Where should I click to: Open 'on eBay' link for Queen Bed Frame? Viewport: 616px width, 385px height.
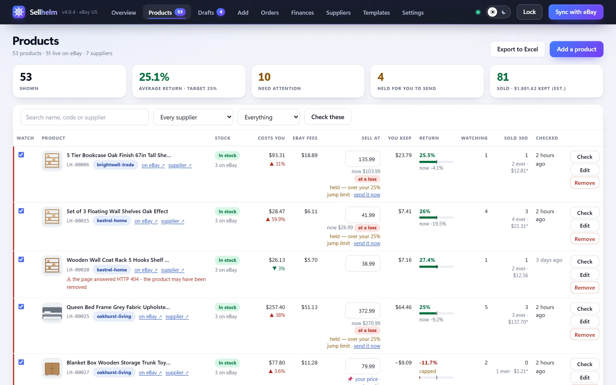pos(151,317)
